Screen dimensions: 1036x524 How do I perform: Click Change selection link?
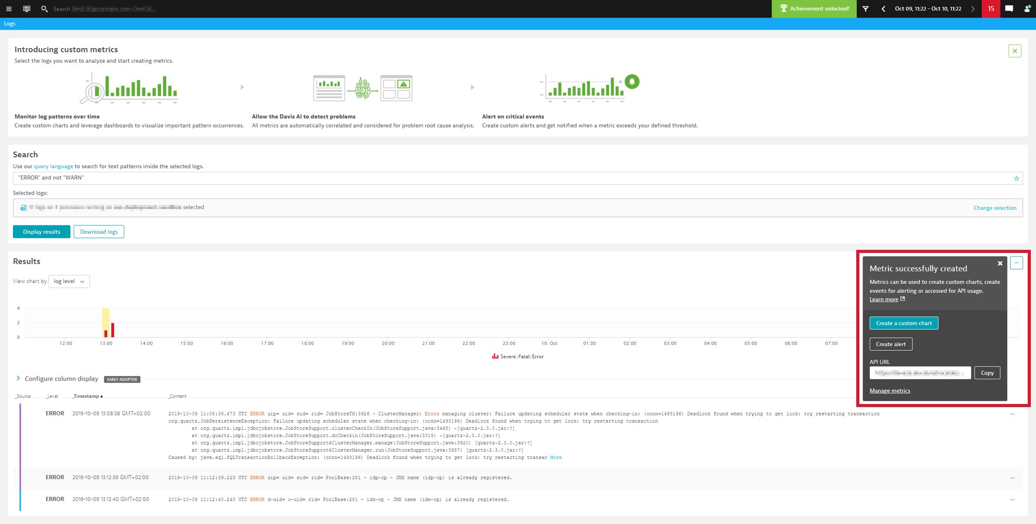pos(995,208)
